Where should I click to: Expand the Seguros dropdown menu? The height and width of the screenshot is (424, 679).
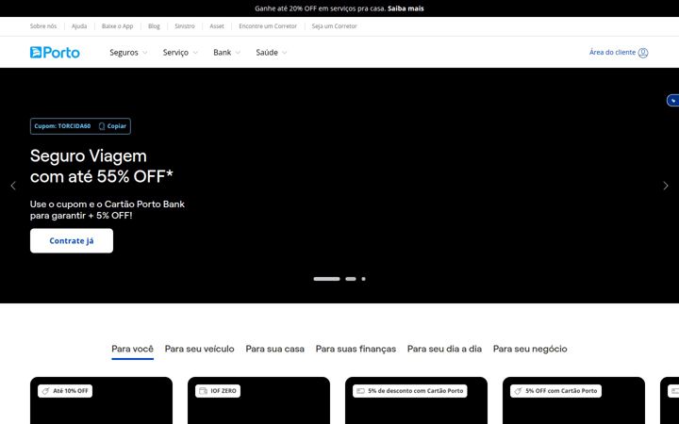128,53
